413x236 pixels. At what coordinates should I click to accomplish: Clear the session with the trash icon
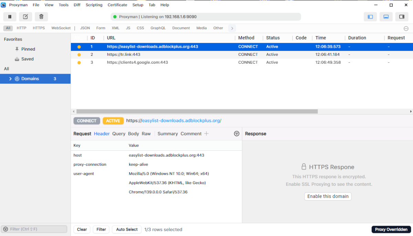[x=41, y=17]
